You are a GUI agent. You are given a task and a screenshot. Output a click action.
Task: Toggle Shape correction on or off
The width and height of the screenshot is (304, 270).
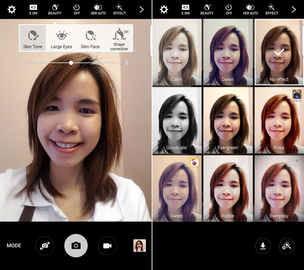[x=119, y=38]
